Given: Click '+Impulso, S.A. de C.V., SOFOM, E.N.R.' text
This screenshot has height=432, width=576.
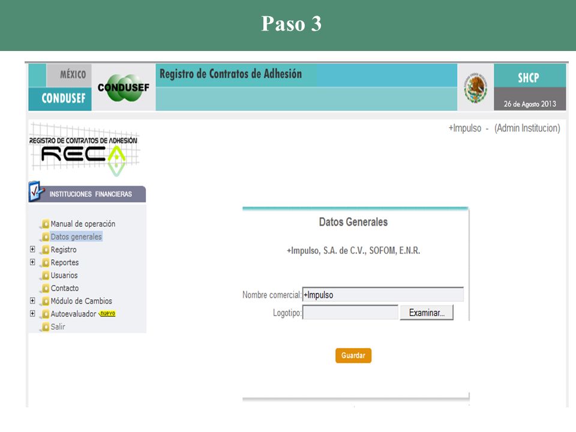Looking at the screenshot, I should click(x=353, y=251).
